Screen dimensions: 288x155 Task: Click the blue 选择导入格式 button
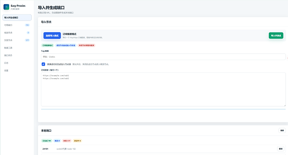tap(52, 36)
